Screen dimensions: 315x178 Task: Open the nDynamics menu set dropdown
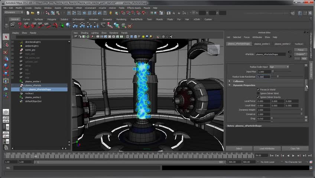tap(13, 13)
